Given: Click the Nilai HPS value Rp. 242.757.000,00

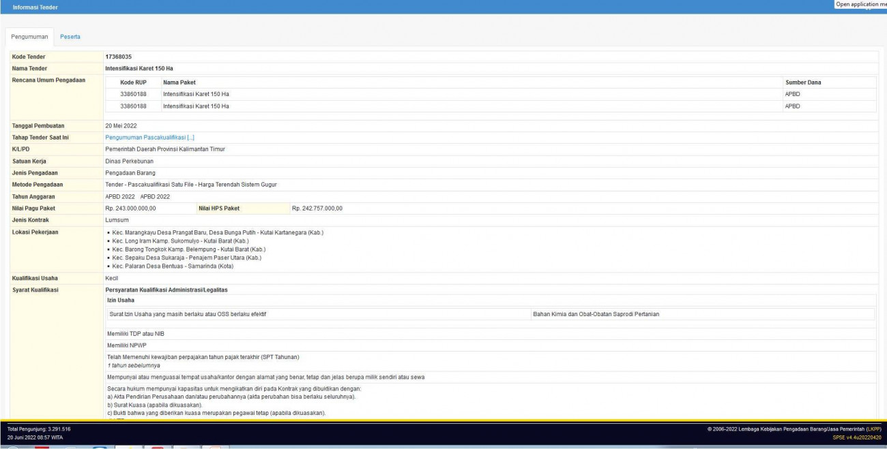Looking at the screenshot, I should point(317,208).
